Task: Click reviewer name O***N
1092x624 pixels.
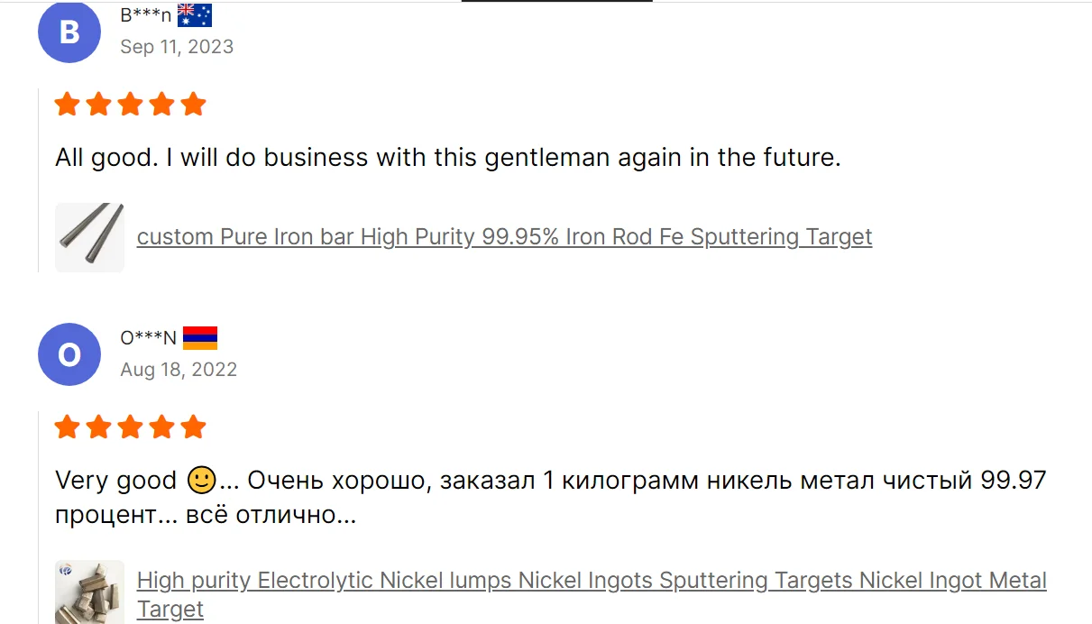Action: click(149, 338)
